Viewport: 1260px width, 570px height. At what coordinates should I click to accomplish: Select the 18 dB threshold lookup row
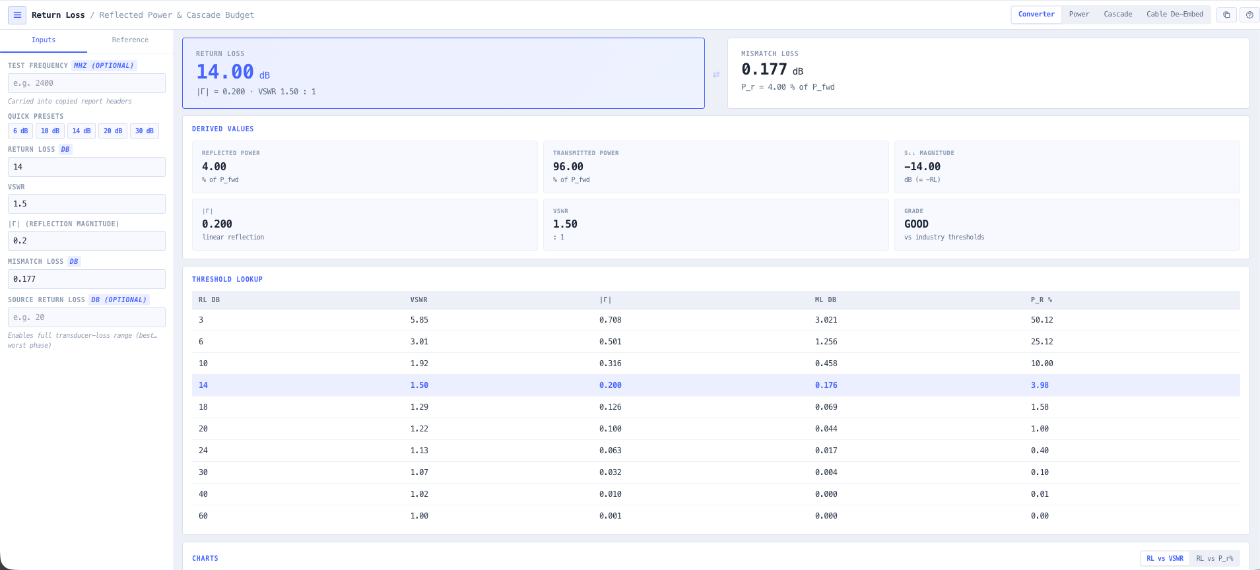pos(715,407)
